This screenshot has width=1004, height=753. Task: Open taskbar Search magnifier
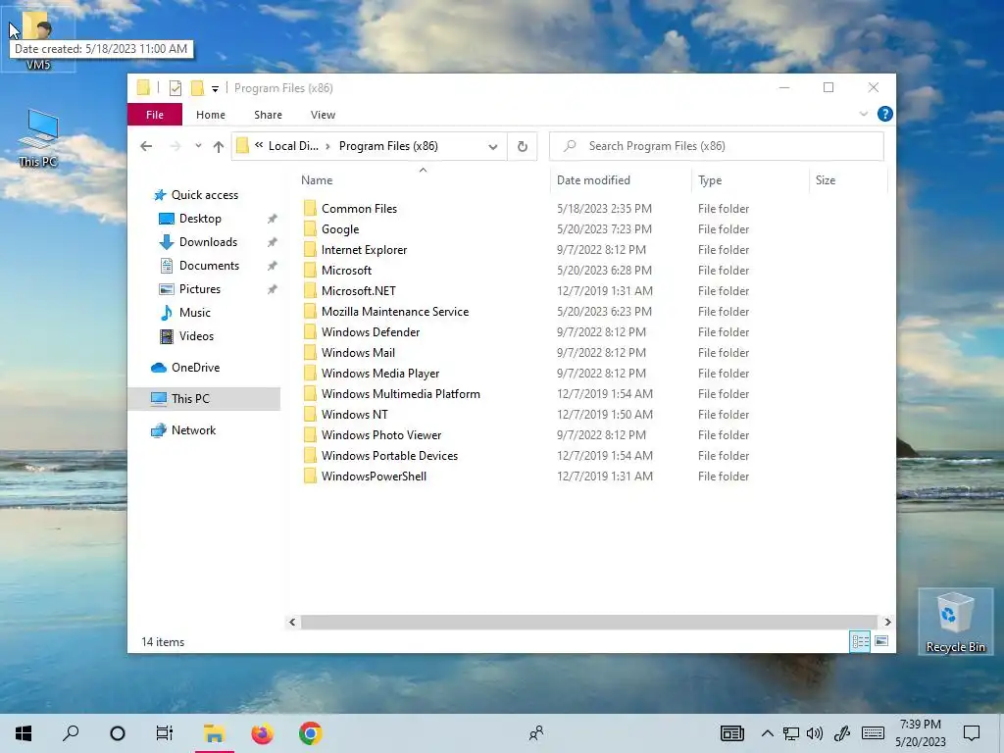[x=71, y=733]
